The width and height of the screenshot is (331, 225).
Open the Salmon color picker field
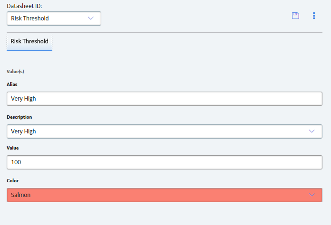[x=165, y=195]
